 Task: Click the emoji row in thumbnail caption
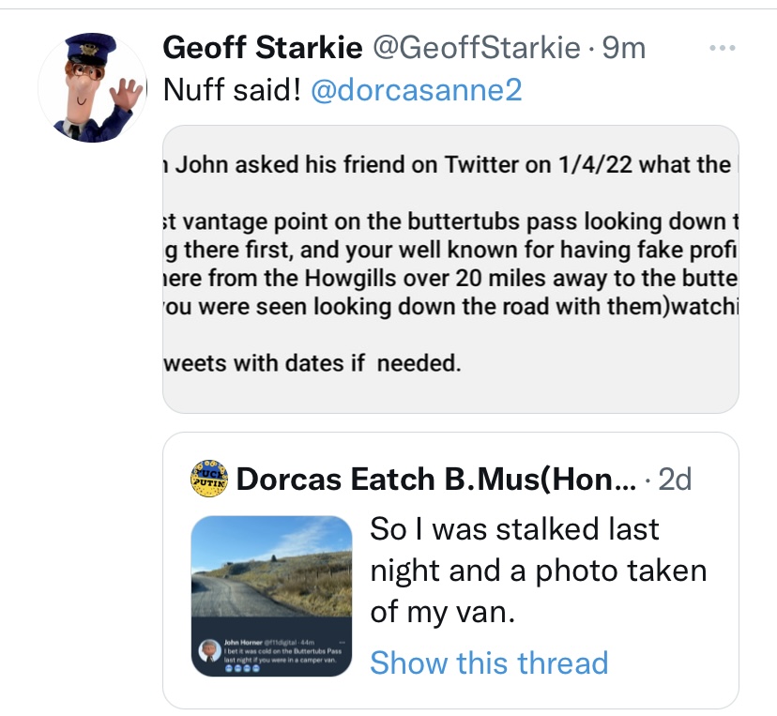[x=237, y=667]
